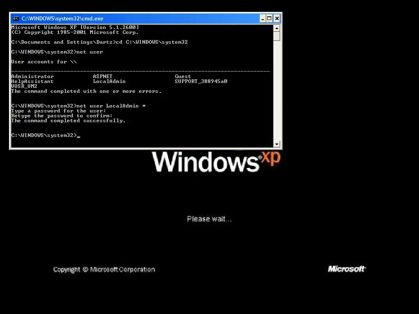This screenshot has width=419, height=314.
Task: Click 'Type a password for the user:' line
Action: pyautogui.click(x=59, y=111)
